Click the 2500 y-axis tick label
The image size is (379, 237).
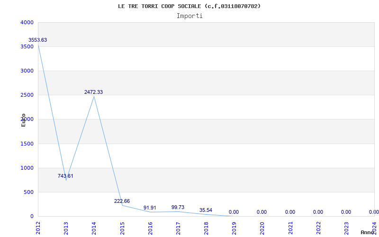click(x=27, y=95)
